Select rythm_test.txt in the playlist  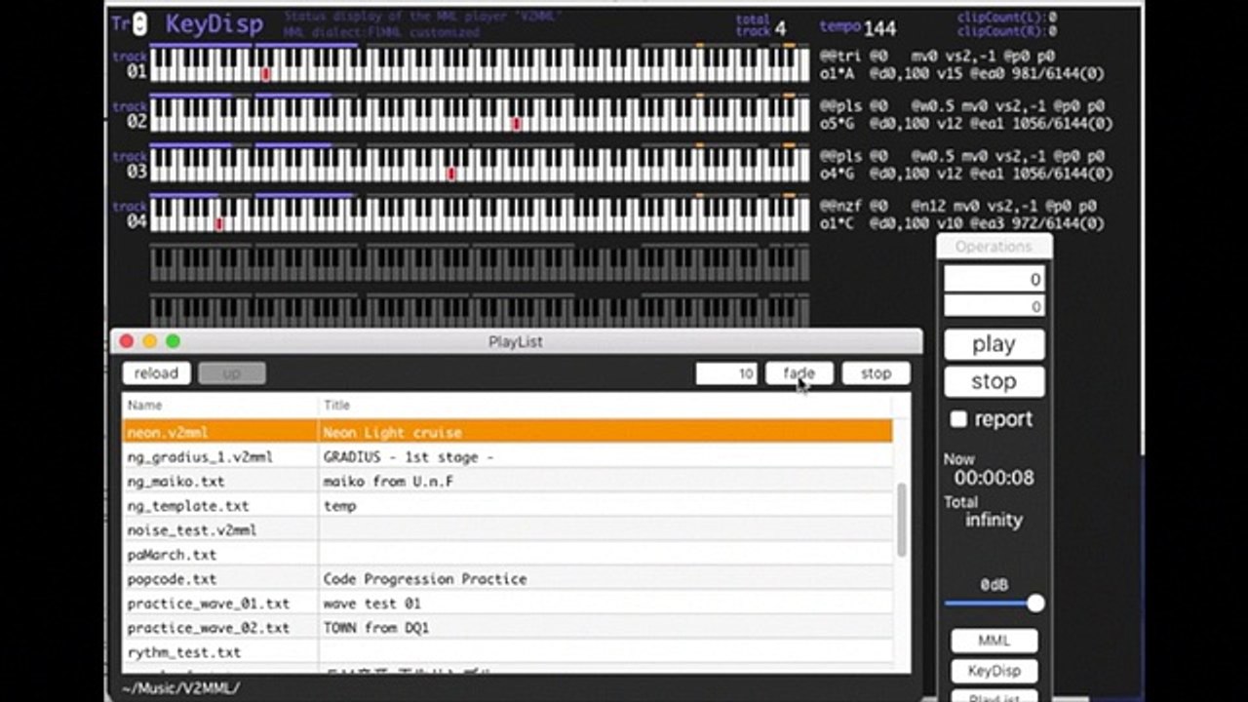click(x=507, y=651)
